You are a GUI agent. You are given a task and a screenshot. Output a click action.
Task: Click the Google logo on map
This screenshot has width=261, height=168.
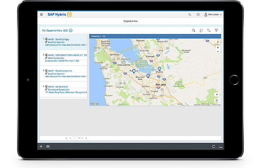(x=95, y=104)
